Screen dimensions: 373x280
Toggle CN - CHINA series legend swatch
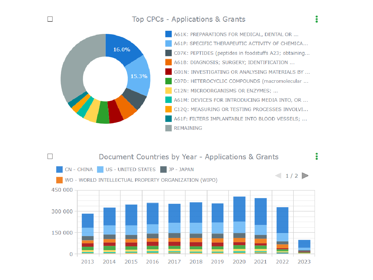59,169
